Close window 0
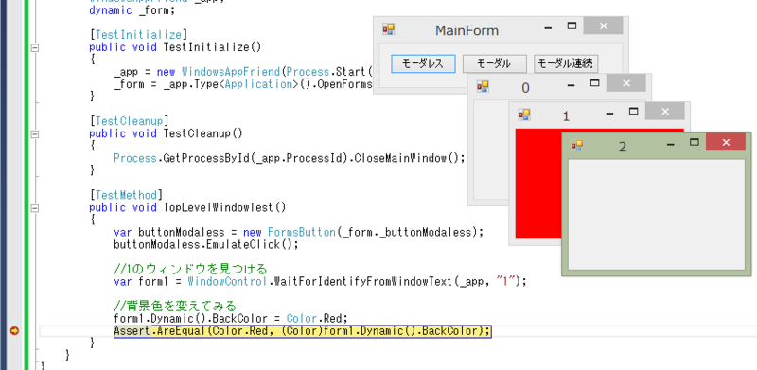Viewport: 757px width, 370px height. 626,83
